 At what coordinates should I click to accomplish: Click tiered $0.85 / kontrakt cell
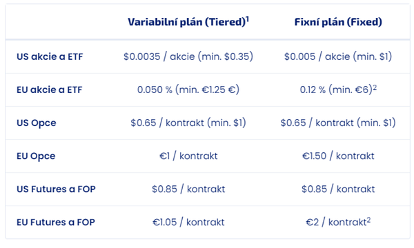(x=188, y=189)
